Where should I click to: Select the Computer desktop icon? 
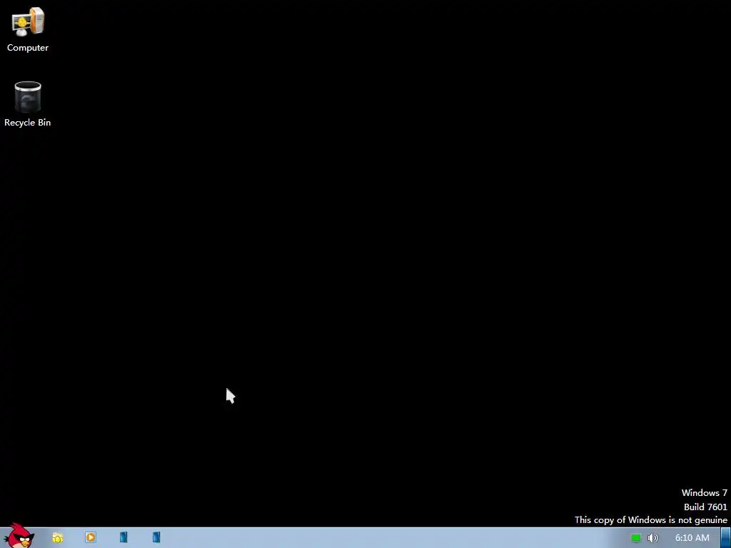[28, 29]
